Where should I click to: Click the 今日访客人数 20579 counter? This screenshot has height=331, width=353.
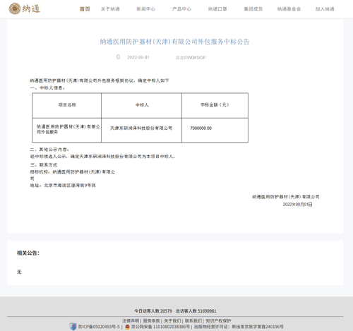pos(153,311)
